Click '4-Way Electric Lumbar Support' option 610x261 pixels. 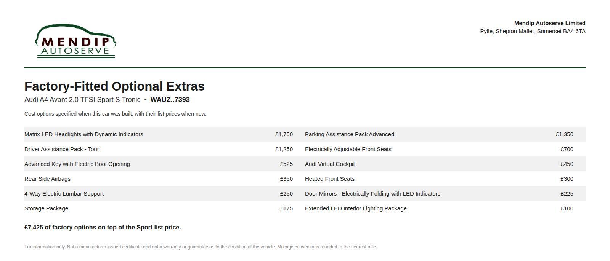[x=64, y=194]
